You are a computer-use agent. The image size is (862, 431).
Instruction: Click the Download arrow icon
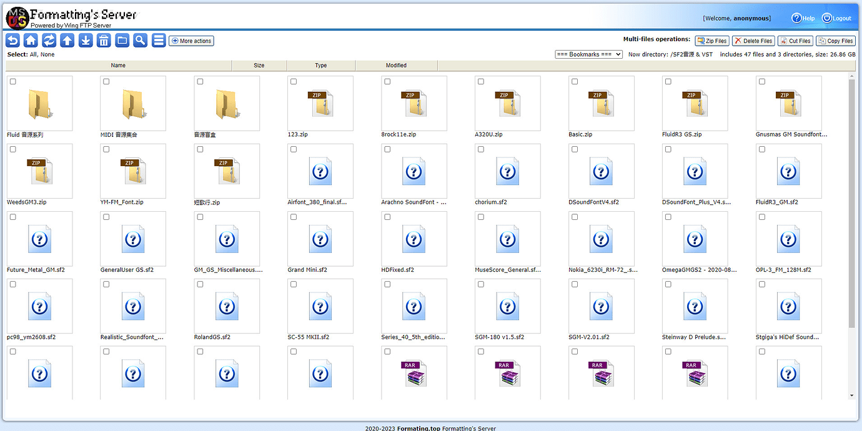click(x=86, y=41)
